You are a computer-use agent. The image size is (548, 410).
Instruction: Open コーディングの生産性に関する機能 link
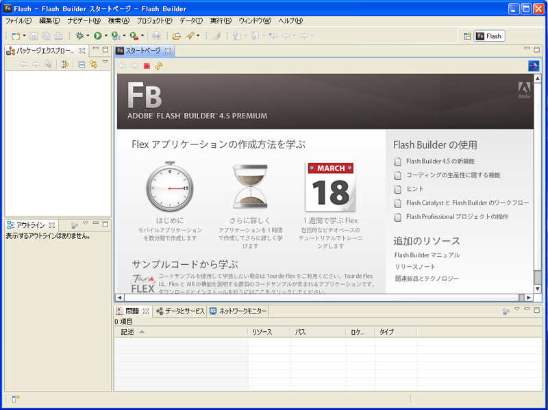tap(453, 175)
